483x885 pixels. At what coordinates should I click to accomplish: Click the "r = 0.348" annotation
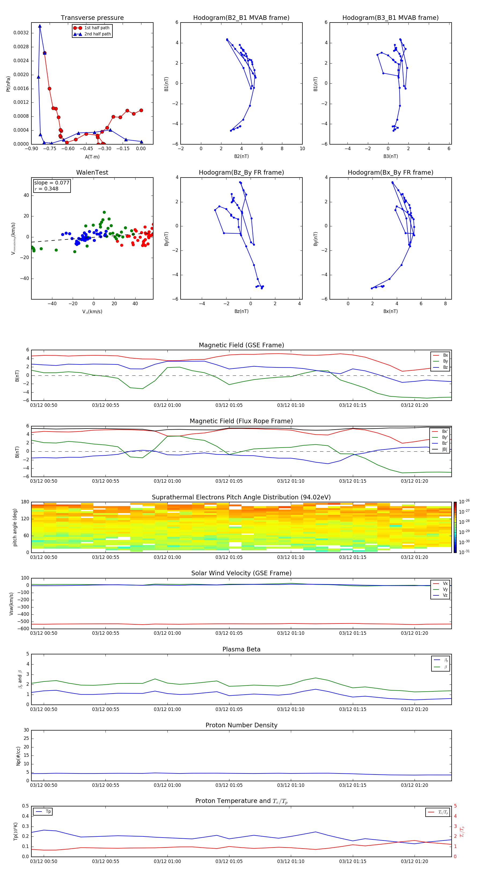pos(46,189)
